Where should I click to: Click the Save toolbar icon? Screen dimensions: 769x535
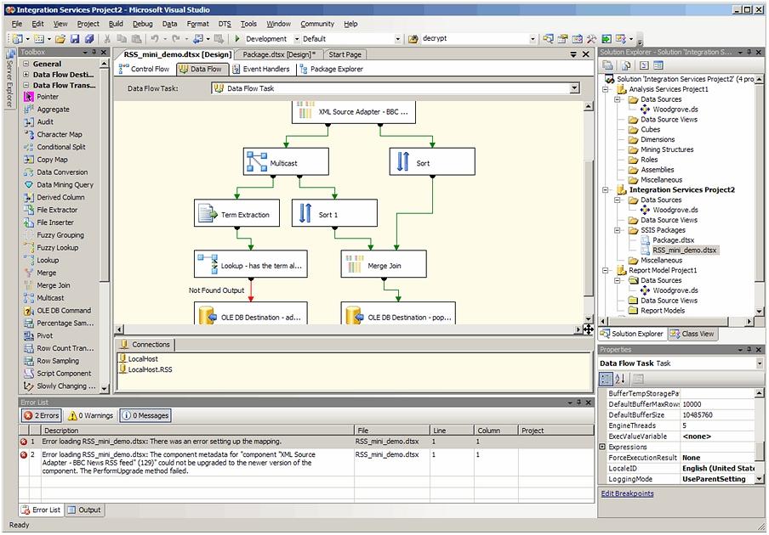point(75,39)
